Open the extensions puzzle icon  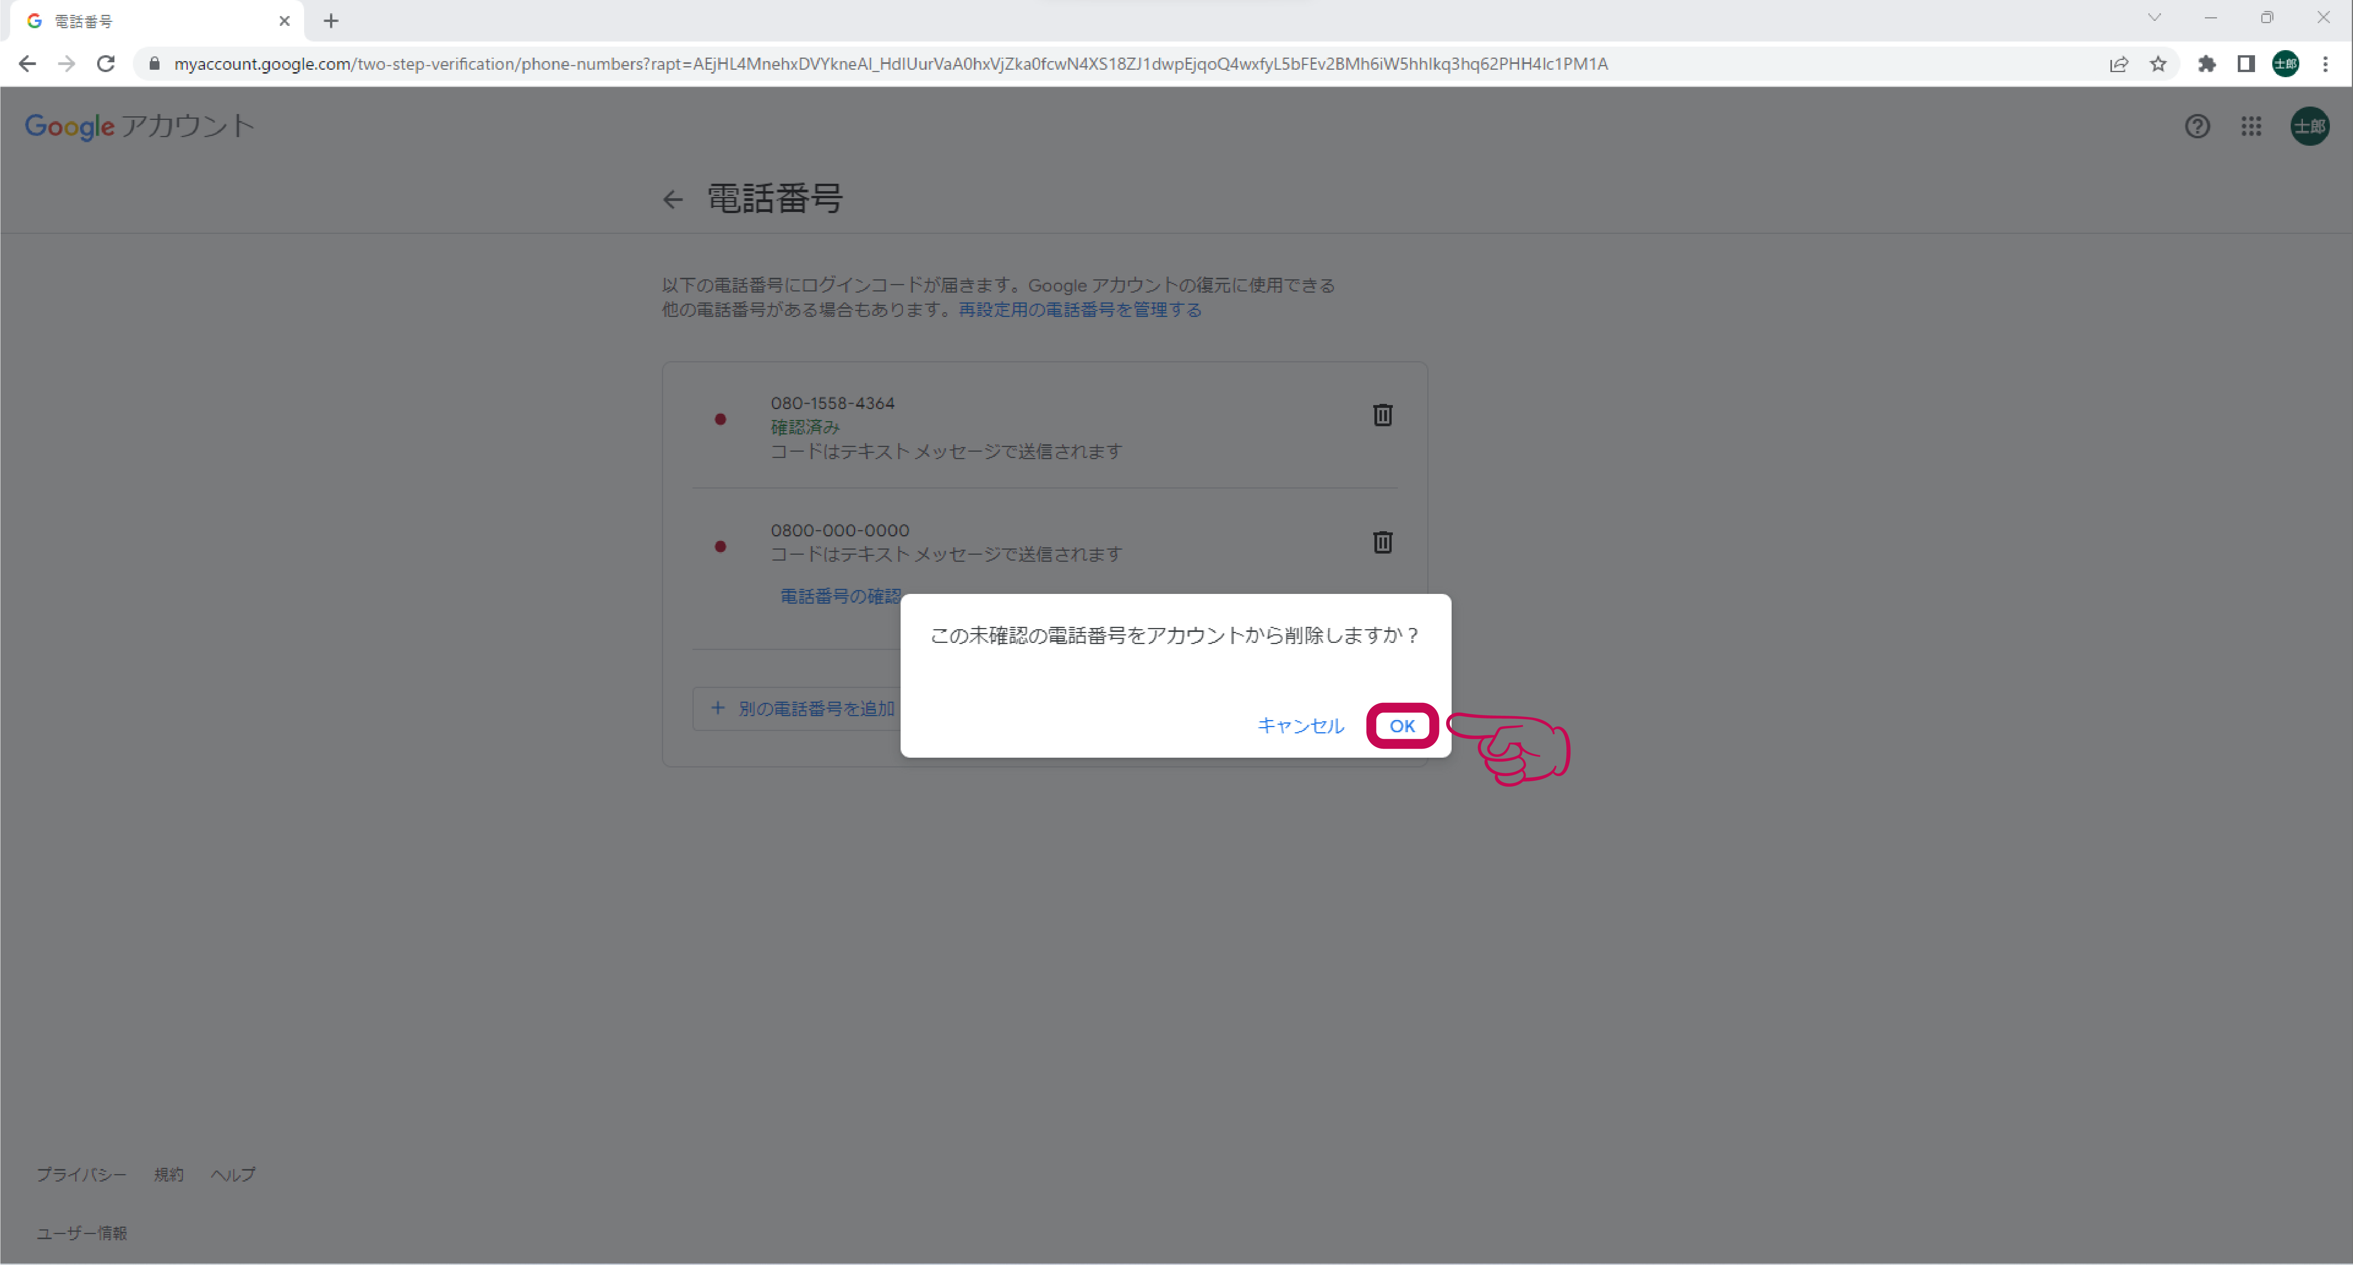point(2207,64)
